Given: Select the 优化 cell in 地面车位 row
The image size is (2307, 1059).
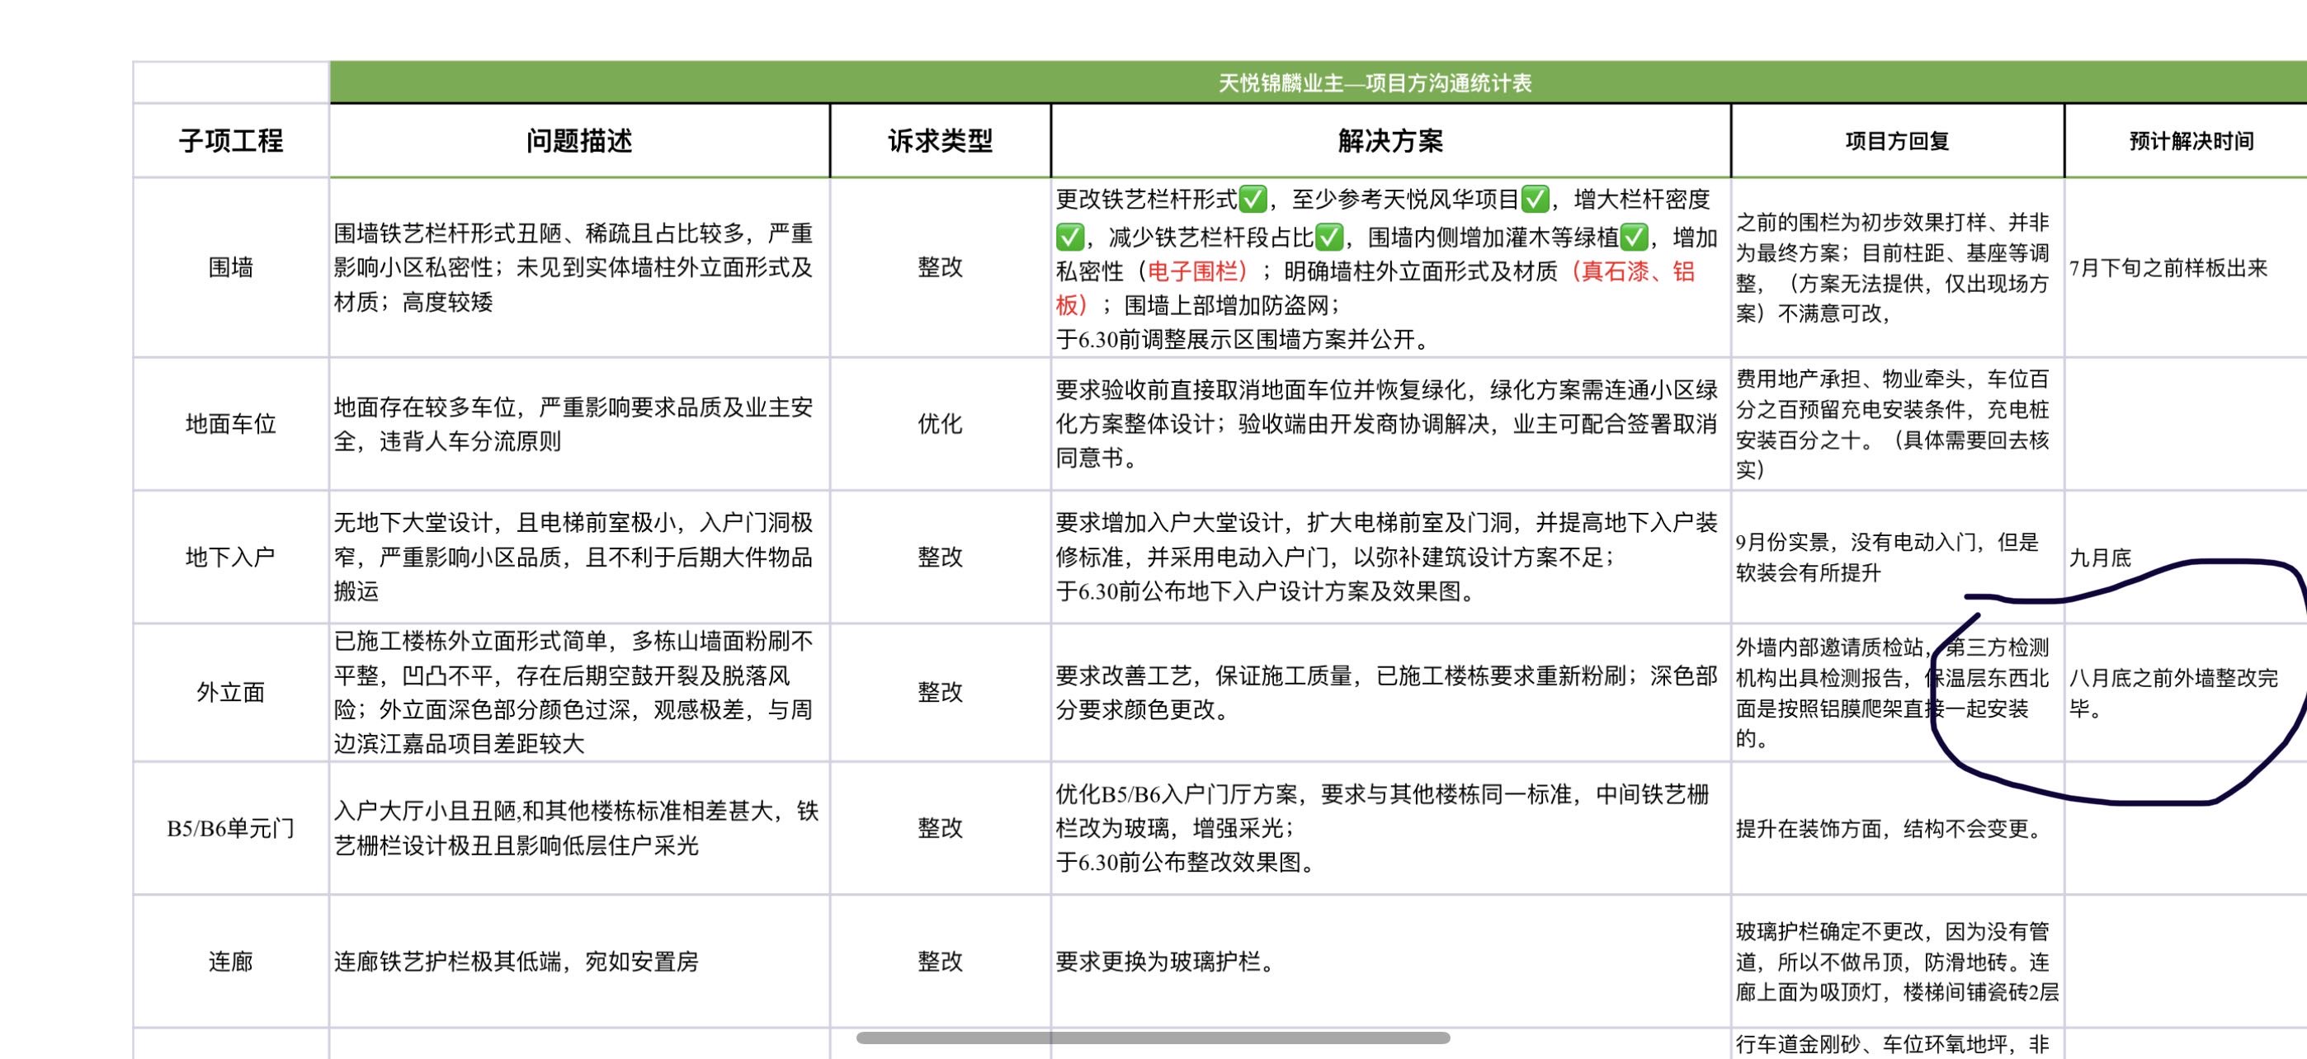Looking at the screenshot, I should point(940,423).
